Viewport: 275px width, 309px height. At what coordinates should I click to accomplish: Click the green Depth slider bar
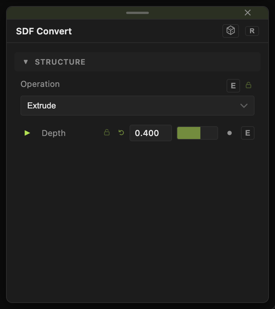[x=197, y=133]
